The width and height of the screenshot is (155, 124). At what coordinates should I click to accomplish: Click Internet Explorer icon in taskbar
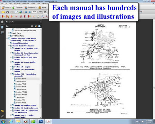(x=11, y=122)
